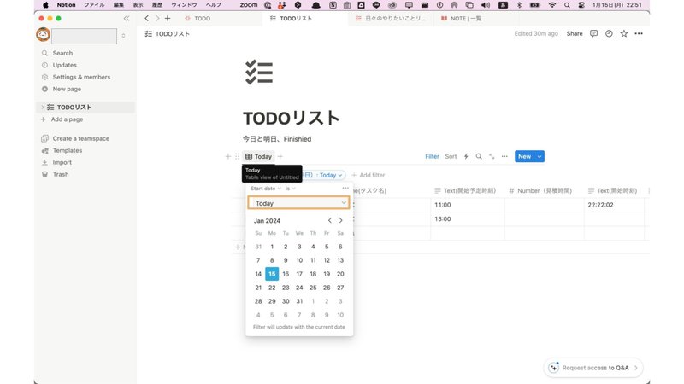
Task: Open a new tab with plus icon
Action: click(168, 18)
